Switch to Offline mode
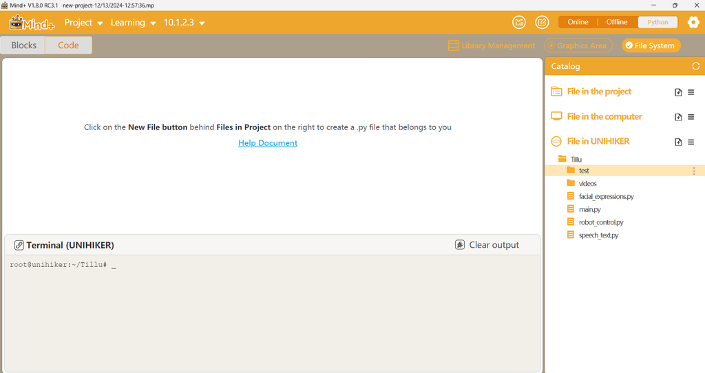 pos(616,22)
